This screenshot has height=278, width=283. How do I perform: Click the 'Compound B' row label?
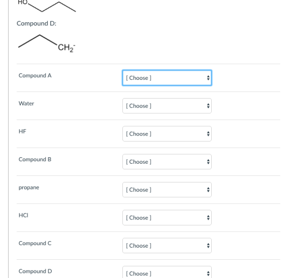coord(35,159)
